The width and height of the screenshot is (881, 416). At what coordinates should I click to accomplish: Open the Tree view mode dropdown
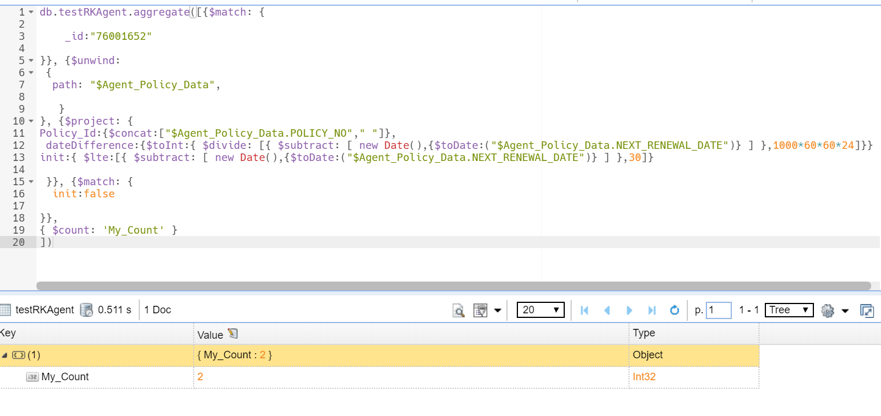click(x=789, y=310)
